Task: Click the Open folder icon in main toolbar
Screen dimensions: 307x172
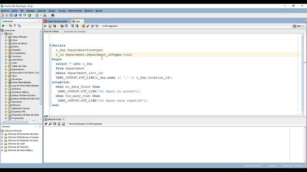Action: click(x=7, y=15)
